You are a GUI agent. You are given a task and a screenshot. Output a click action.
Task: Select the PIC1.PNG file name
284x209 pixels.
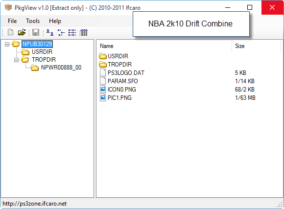coord(119,98)
